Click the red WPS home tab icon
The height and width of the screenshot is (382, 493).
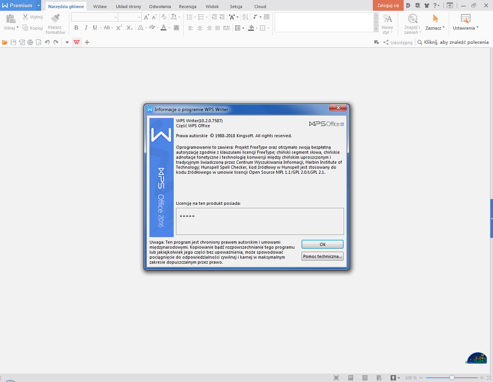[x=77, y=42]
